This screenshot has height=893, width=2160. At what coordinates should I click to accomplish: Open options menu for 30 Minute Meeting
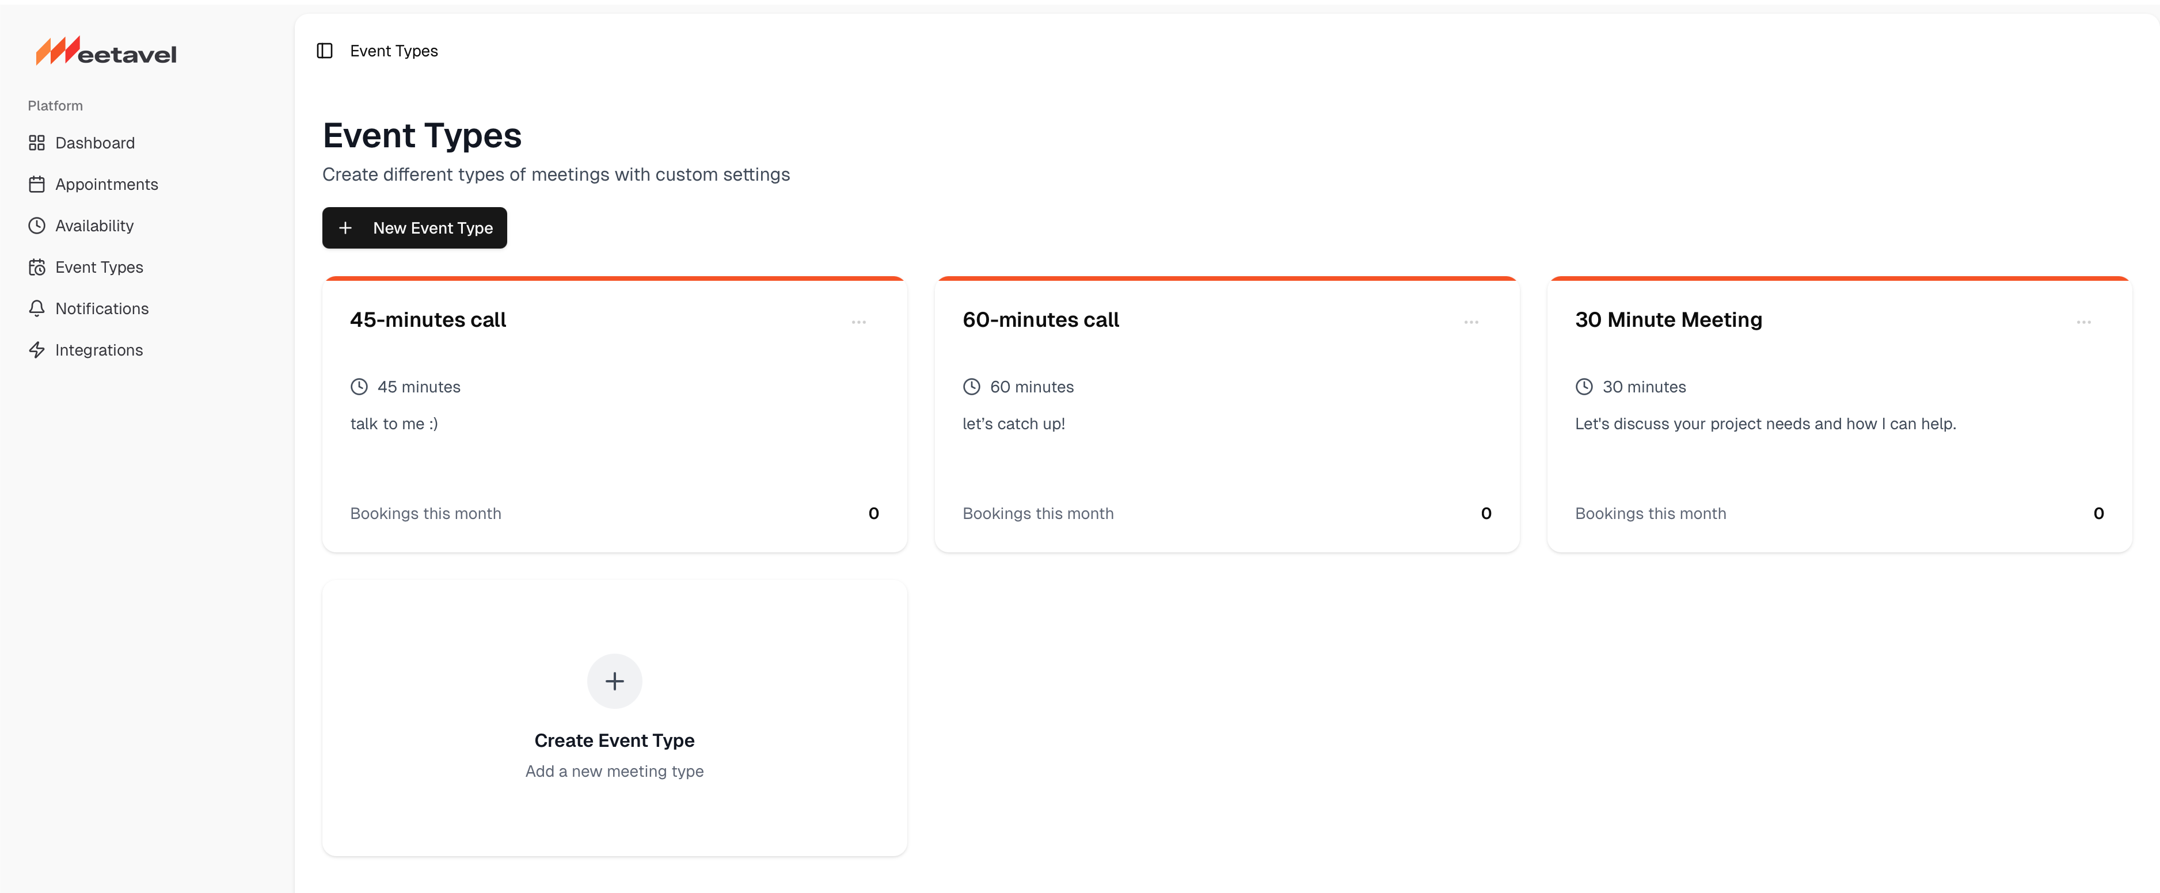coord(2085,322)
